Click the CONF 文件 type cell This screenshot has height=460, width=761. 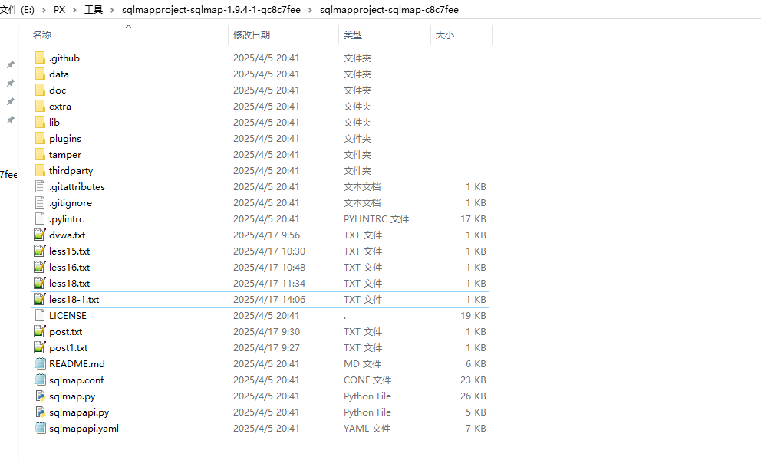(x=367, y=380)
